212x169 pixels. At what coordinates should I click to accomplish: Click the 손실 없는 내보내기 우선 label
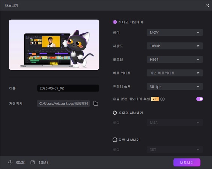coord(131,99)
